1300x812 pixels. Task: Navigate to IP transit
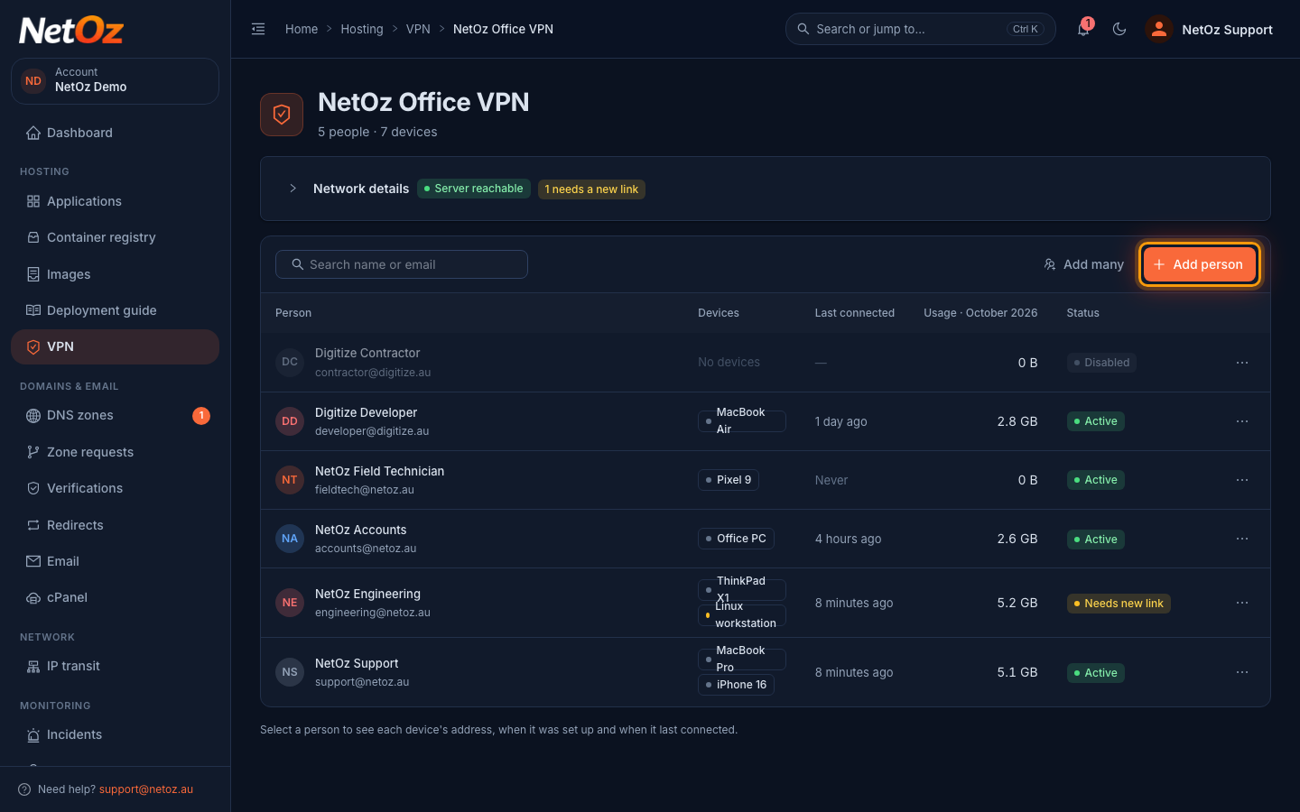(x=115, y=666)
